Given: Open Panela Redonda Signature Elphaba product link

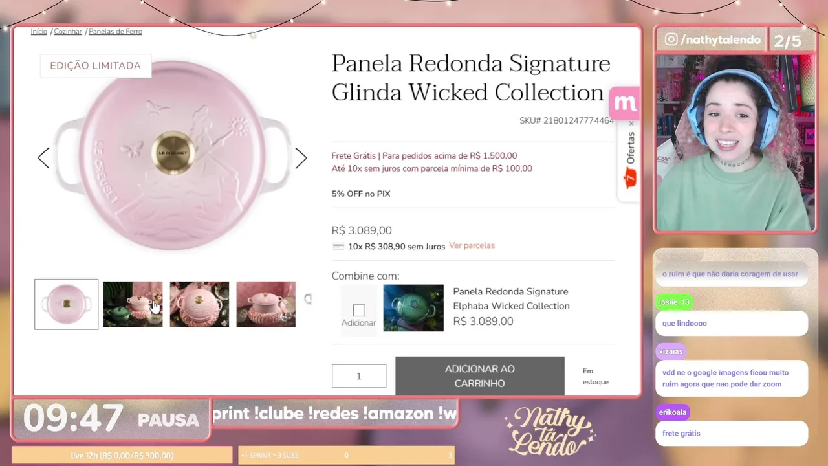Looking at the screenshot, I should [511, 298].
